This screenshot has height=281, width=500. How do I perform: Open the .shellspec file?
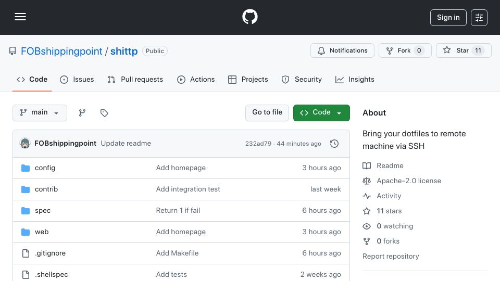(x=52, y=275)
